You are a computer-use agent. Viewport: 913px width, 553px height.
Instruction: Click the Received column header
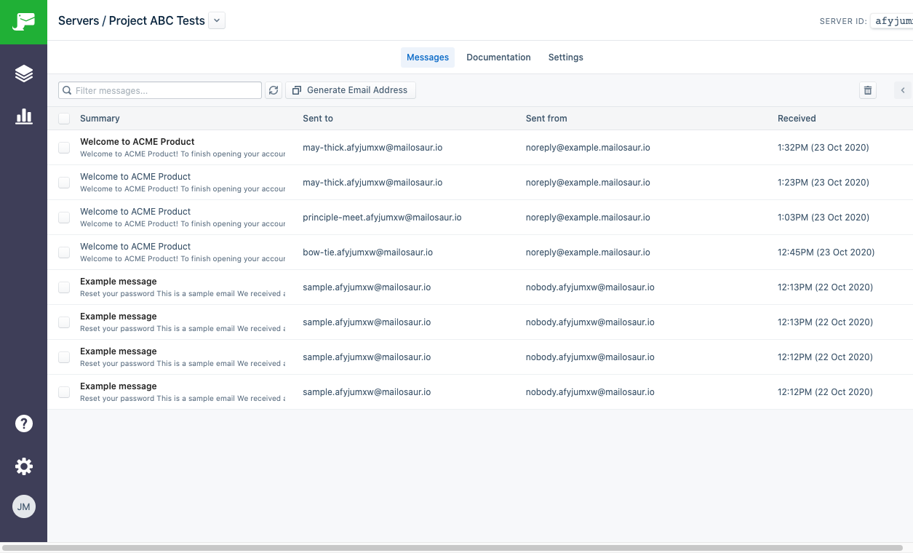pyautogui.click(x=797, y=119)
